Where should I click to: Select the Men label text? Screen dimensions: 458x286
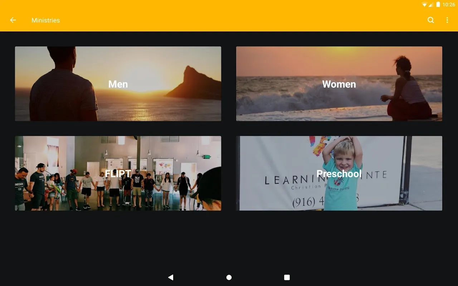118,84
